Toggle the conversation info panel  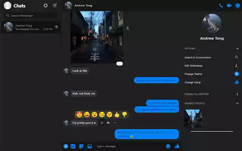coord(237,6)
